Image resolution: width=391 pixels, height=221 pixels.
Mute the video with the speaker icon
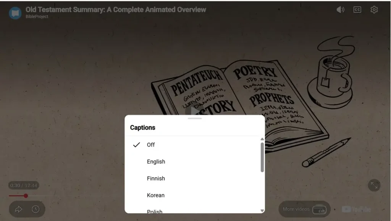pos(340,10)
